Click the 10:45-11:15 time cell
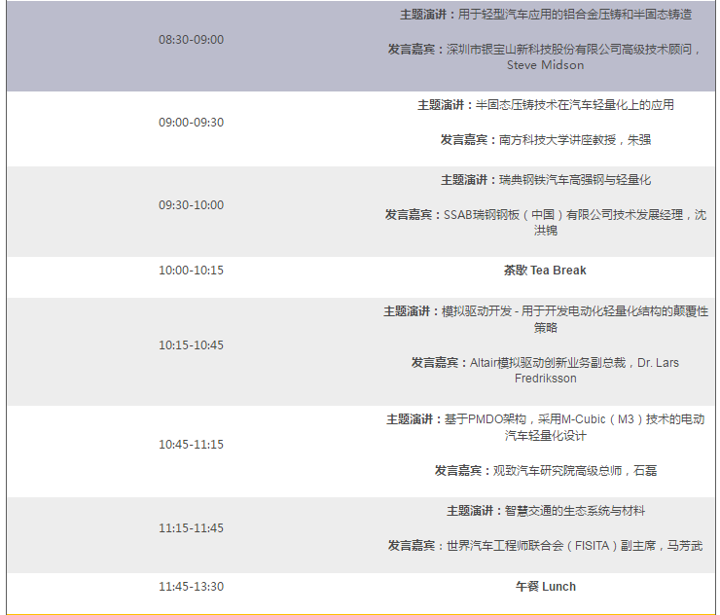The height and width of the screenshot is (615, 720). click(x=191, y=445)
